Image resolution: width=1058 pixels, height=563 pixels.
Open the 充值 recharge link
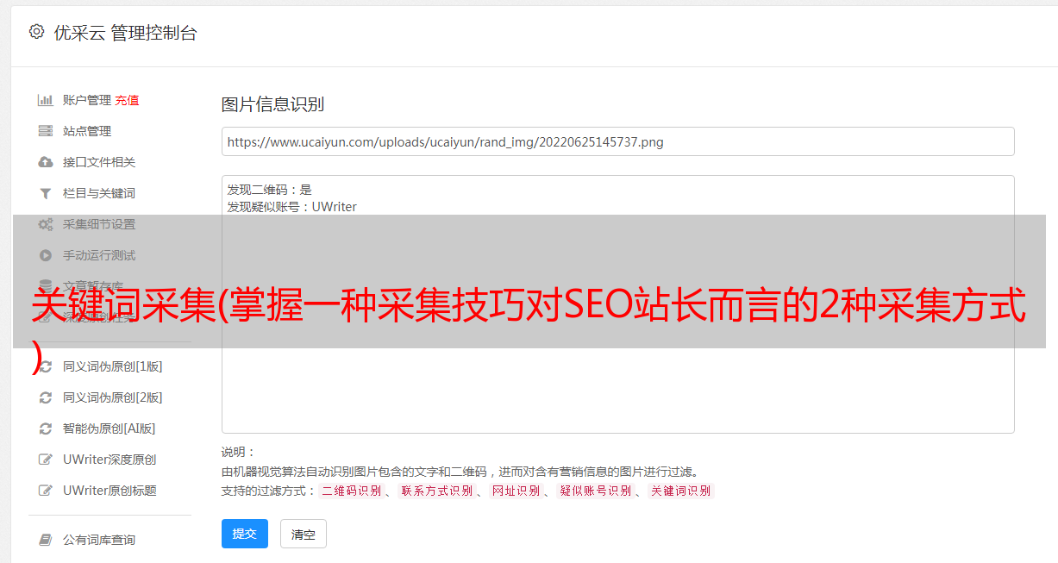(127, 100)
